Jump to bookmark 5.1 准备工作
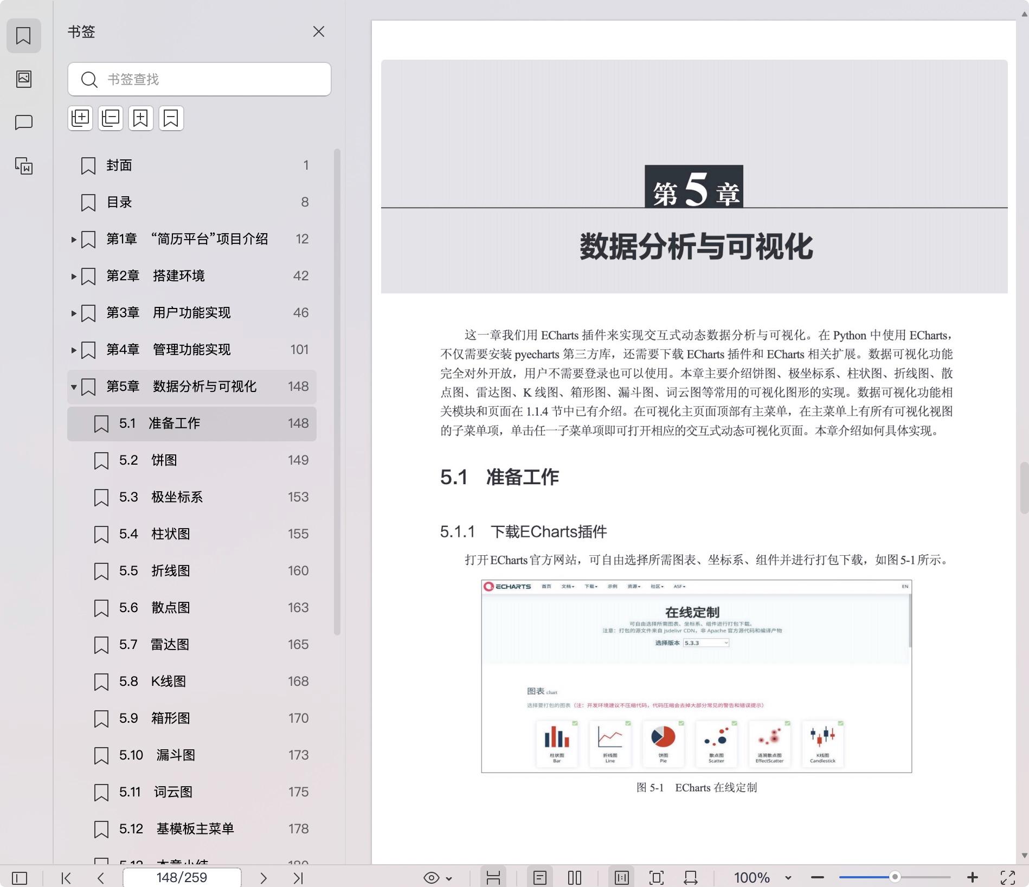This screenshot has width=1029, height=887. point(192,423)
